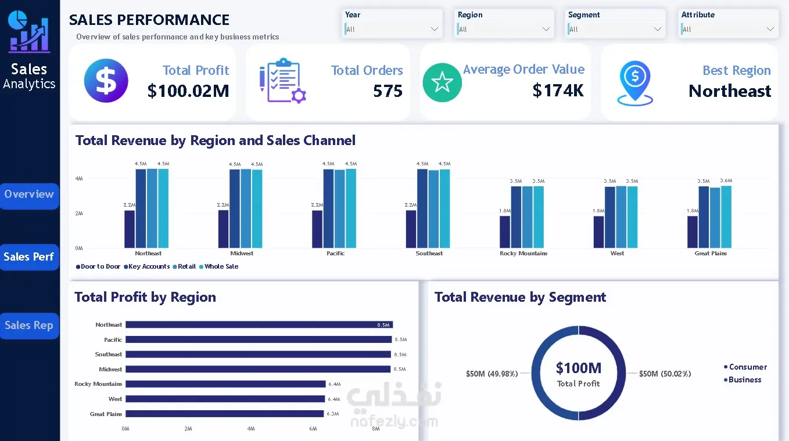Viewport: 789px width, 441px height.
Task: Toggle Door to Door legend marker
Action: pyautogui.click(x=78, y=267)
